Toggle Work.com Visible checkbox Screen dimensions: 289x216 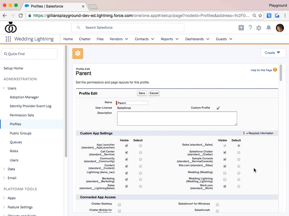[x=225, y=186]
